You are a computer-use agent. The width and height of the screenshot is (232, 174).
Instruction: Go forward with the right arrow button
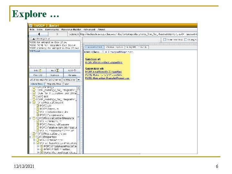(x=58, y=34)
